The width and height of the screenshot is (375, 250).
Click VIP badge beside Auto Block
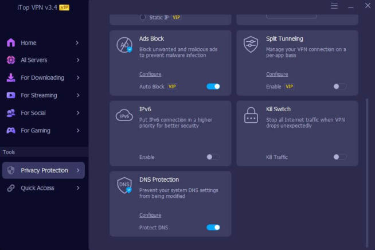pyautogui.click(x=172, y=87)
